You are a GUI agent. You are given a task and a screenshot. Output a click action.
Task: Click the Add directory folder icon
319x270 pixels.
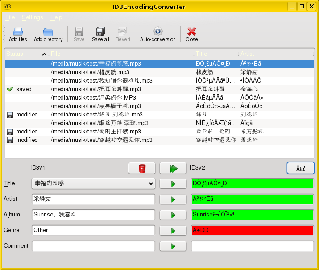[x=48, y=32]
